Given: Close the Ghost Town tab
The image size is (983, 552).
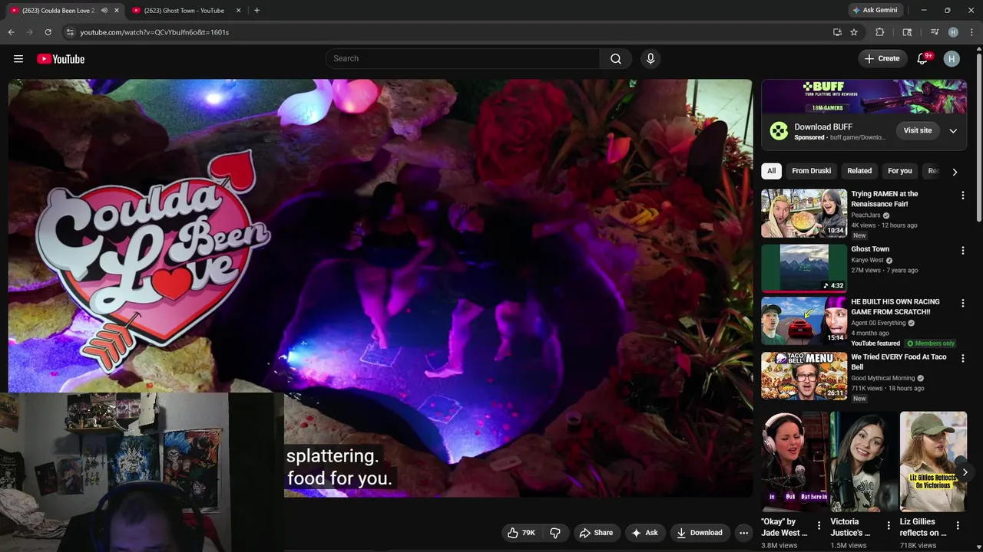Looking at the screenshot, I should tap(238, 11).
